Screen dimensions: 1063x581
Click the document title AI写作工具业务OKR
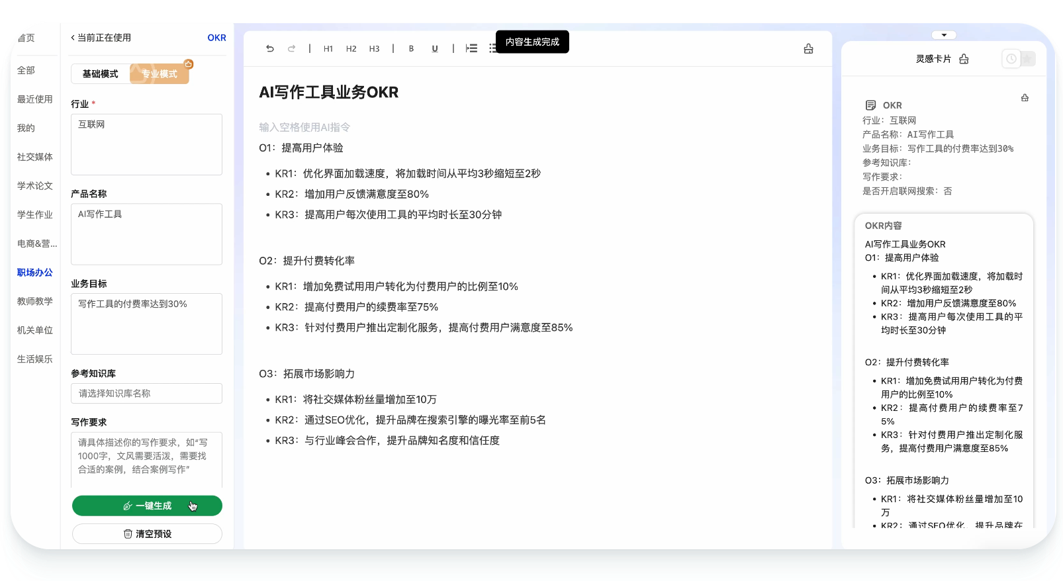click(x=329, y=92)
